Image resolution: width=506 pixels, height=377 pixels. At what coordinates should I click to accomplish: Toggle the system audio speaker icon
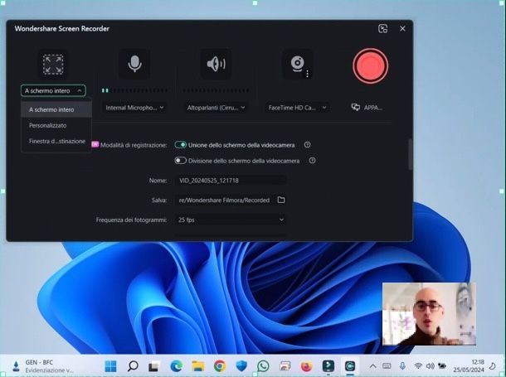pos(216,64)
